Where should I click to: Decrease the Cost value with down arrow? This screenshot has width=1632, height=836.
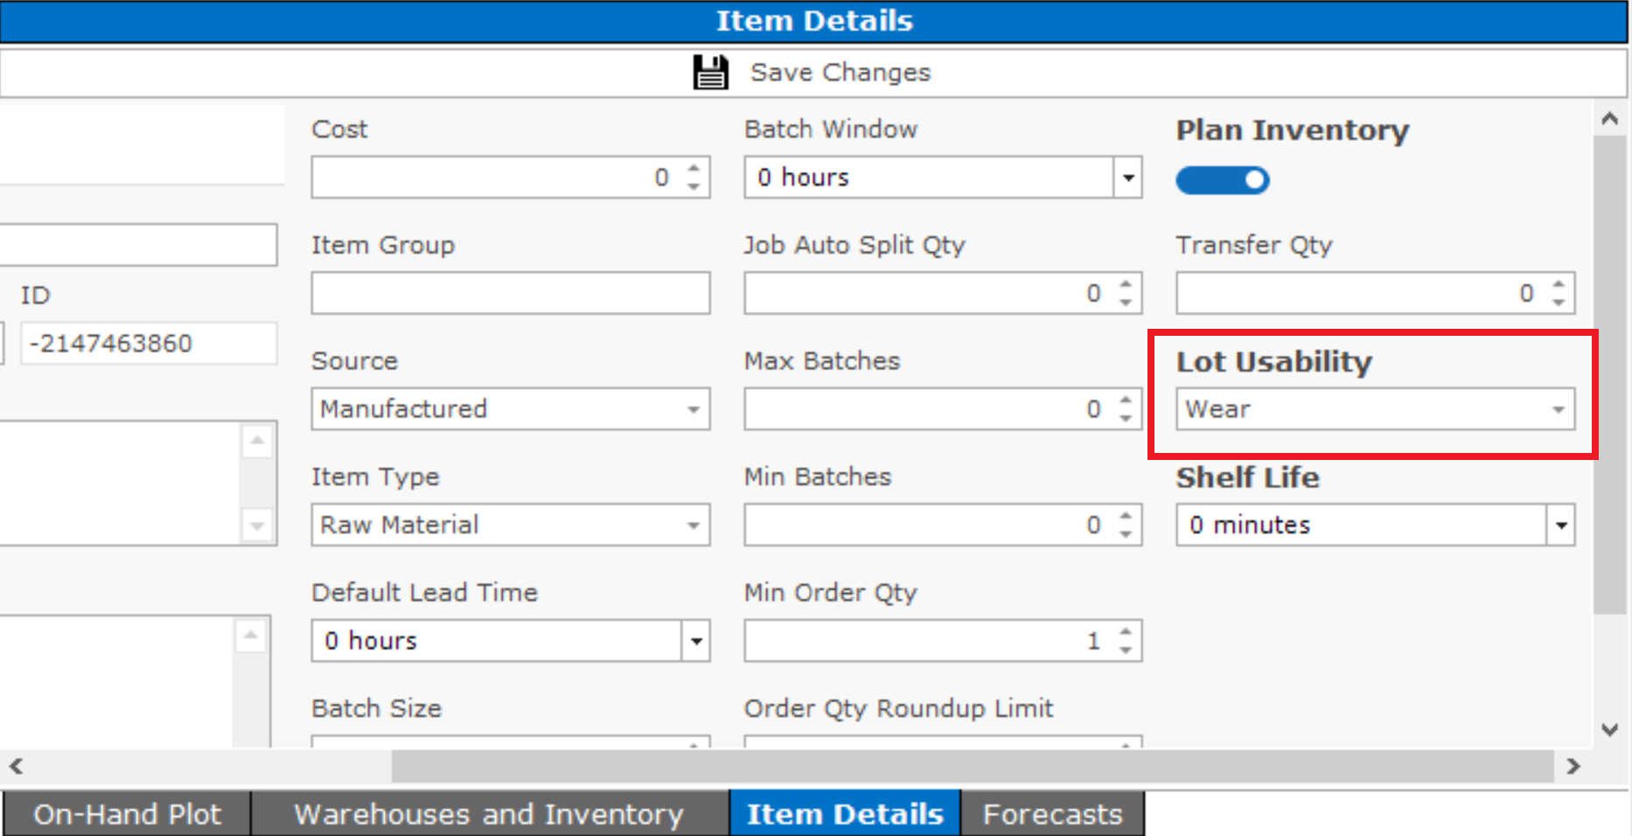tap(694, 186)
